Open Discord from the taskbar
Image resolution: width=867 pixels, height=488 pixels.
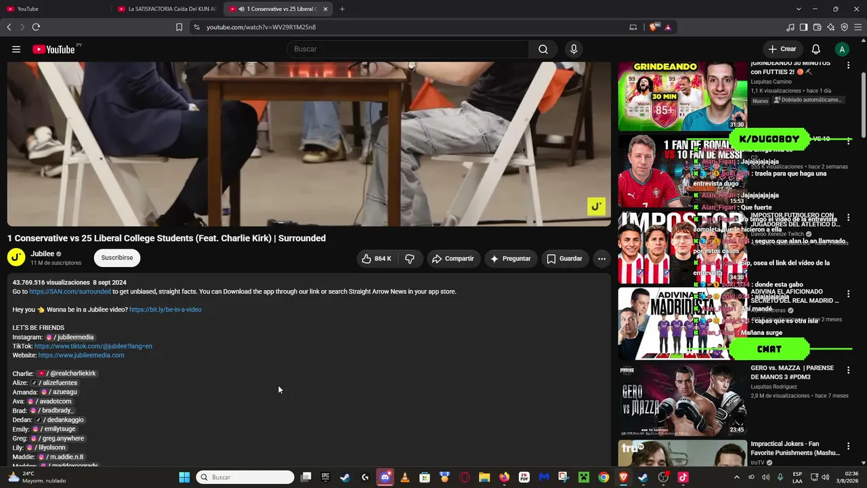[x=385, y=477]
